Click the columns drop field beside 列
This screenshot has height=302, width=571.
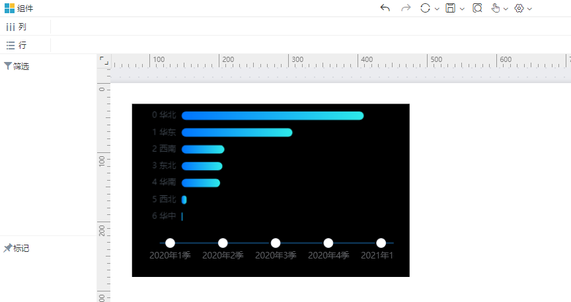click(311, 27)
